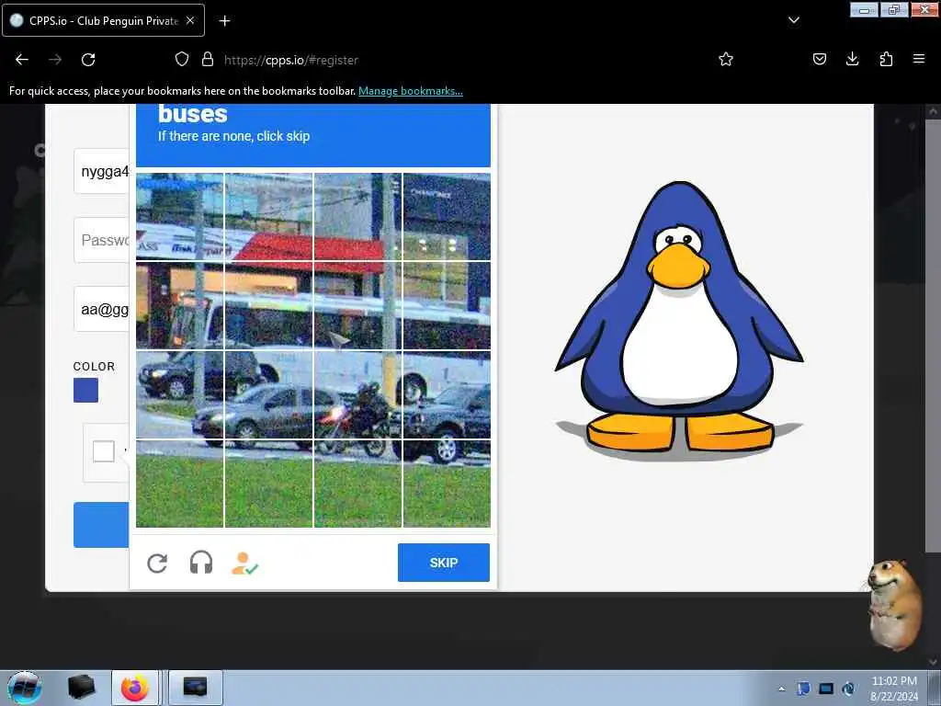Select captcha tile with dark storefront sign

pyautogui.click(x=448, y=217)
